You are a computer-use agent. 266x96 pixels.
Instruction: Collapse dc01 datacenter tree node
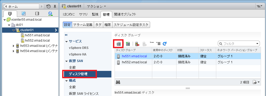[9, 25]
